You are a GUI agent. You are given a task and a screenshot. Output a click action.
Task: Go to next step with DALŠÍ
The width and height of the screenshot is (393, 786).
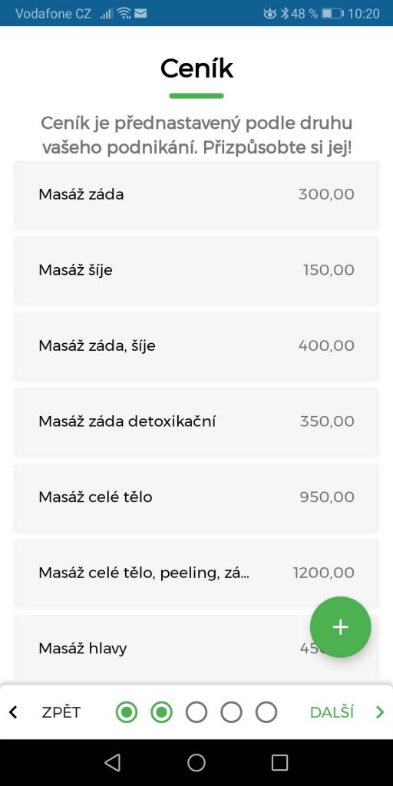coord(332,712)
